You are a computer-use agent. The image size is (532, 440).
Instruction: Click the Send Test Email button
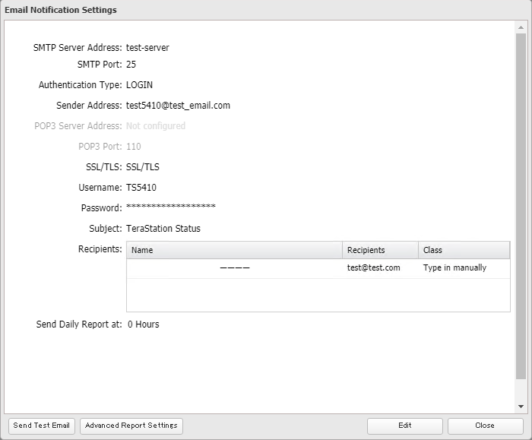click(41, 426)
